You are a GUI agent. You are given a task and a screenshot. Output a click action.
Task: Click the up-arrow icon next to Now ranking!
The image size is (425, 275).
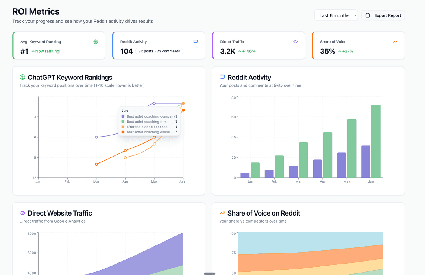click(33, 51)
